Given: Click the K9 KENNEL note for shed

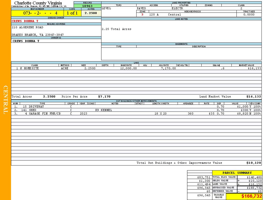Looking at the screenshot, I should pyautogui.click(x=103, y=110).
